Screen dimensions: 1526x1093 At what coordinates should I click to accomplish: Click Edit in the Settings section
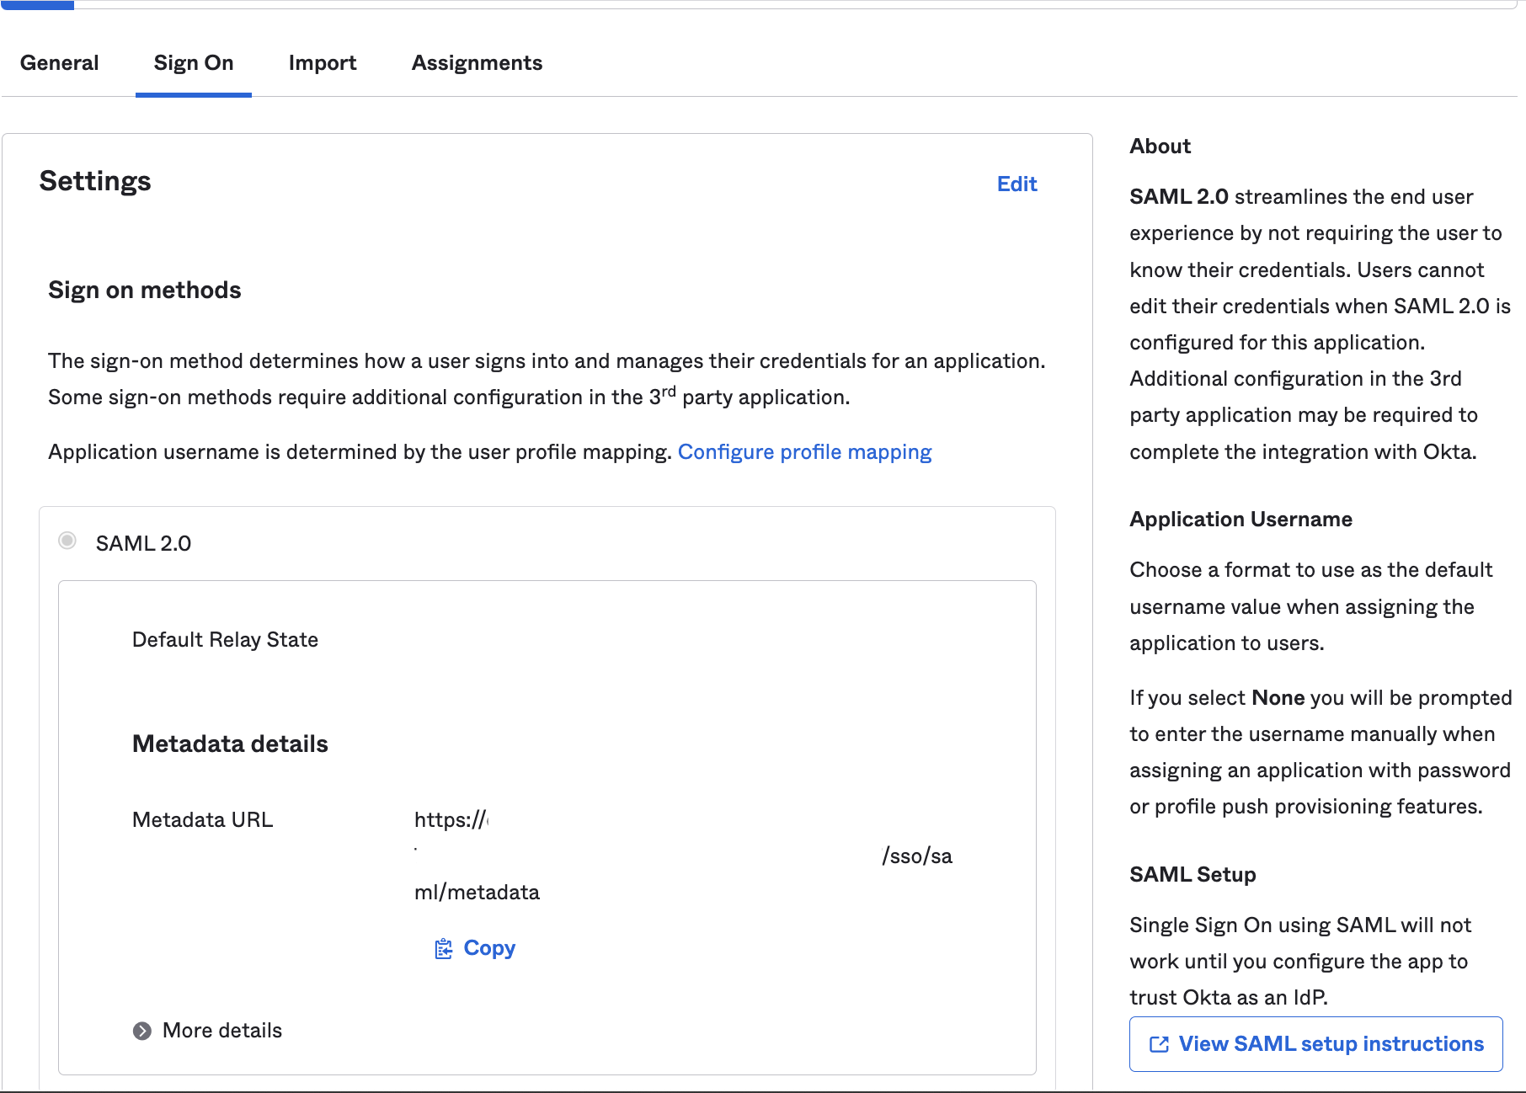pos(1016,184)
